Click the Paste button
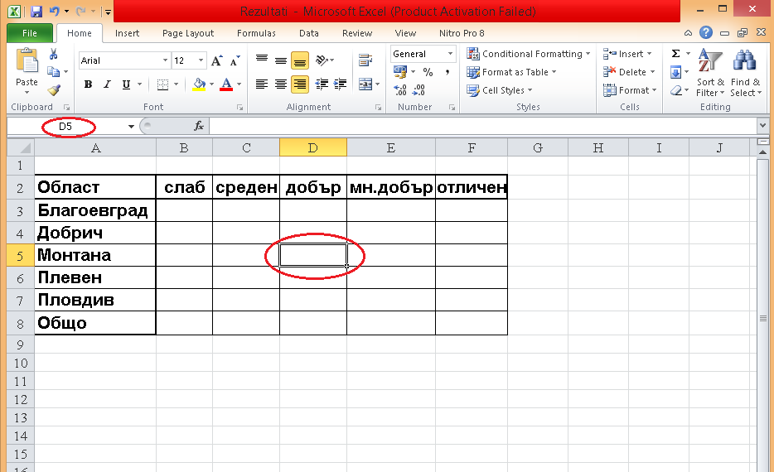 tap(27, 69)
